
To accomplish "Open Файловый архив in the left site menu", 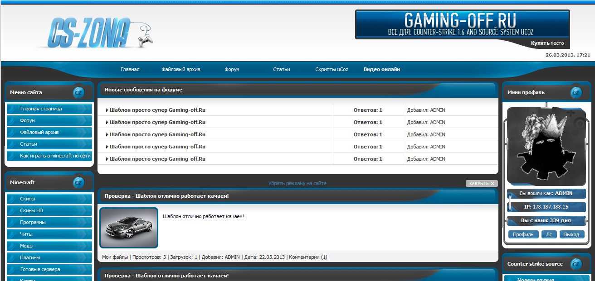I will (x=49, y=133).
